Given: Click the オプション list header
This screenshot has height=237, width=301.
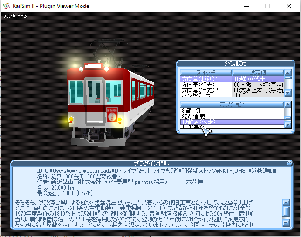Looking at the screenshot, I should [232, 104].
